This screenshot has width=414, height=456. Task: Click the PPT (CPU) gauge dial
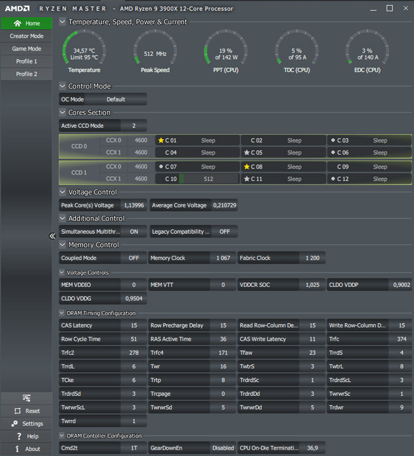coord(226,48)
